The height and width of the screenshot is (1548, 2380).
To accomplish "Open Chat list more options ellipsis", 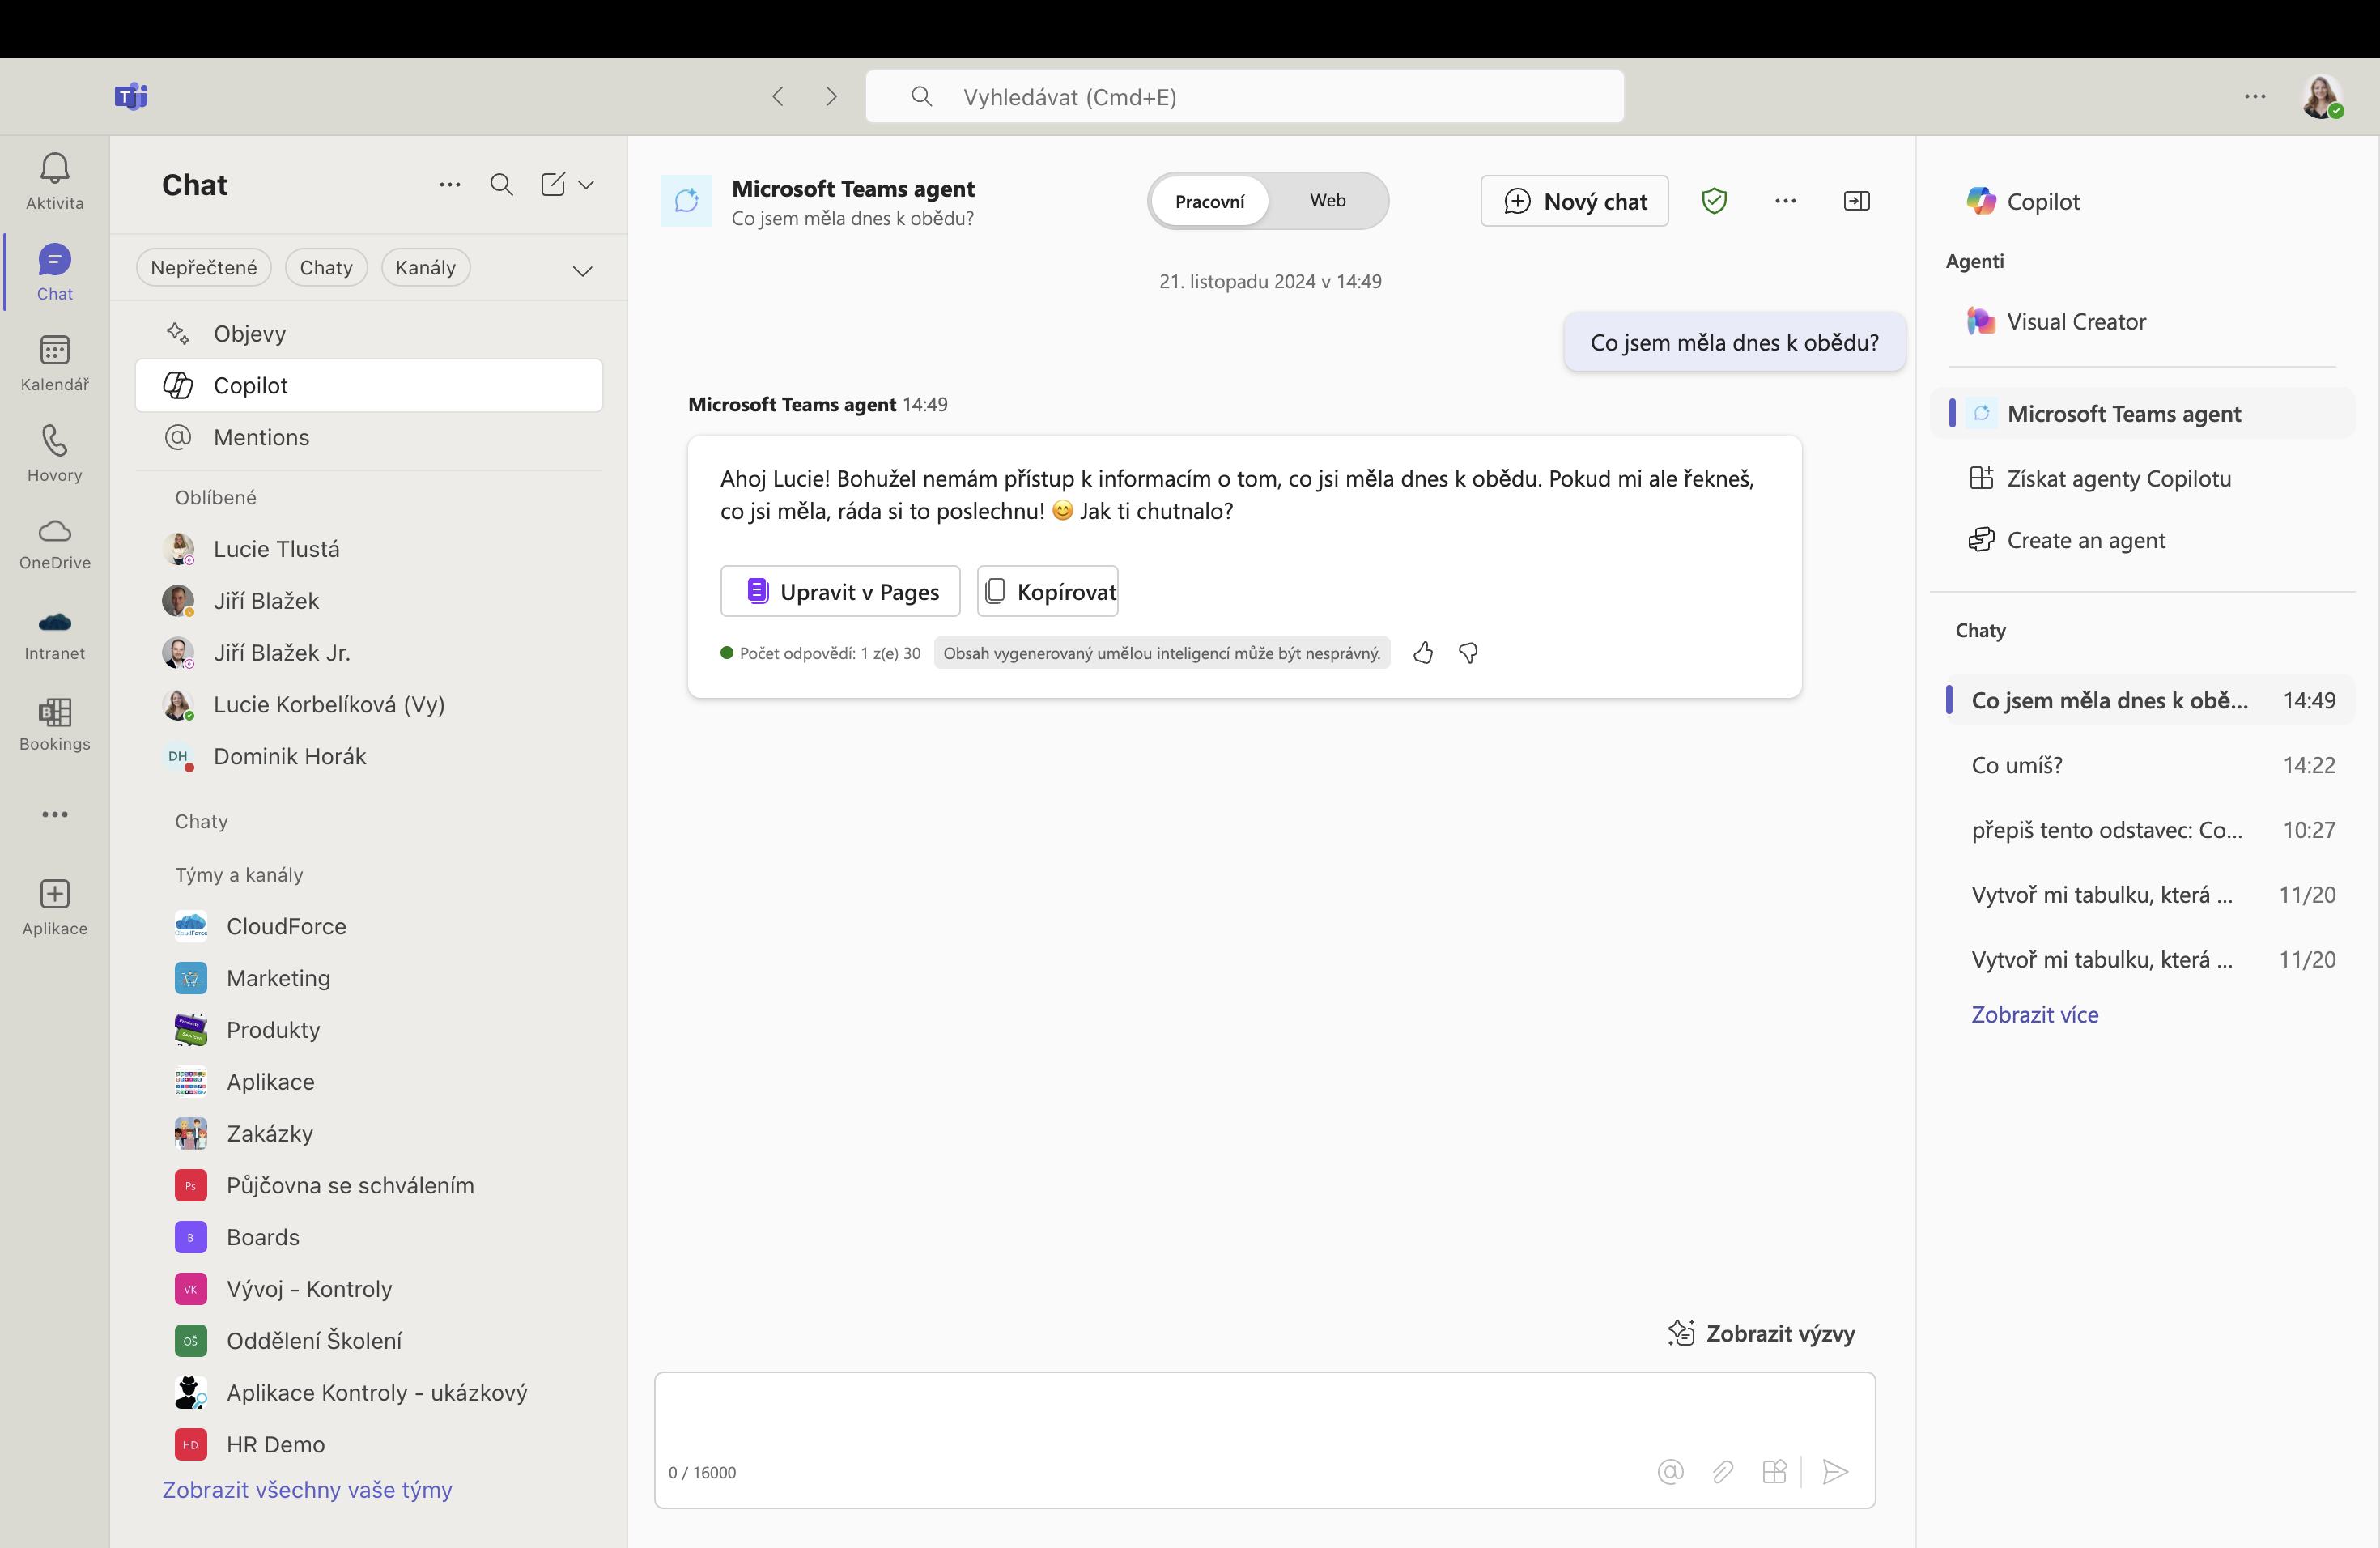I will coord(450,184).
